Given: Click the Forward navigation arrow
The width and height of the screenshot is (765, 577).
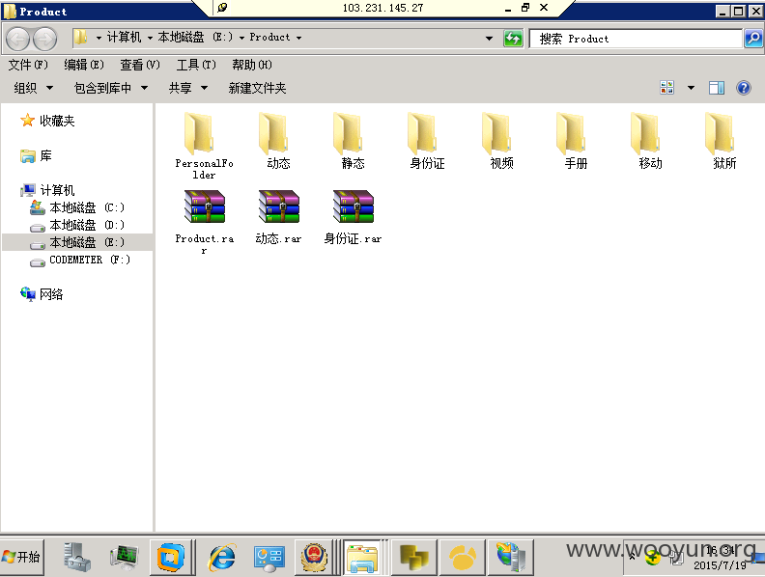Looking at the screenshot, I should [44, 39].
